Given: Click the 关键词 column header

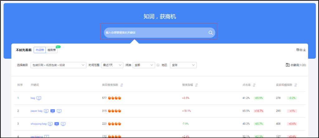Looking at the screenshot, I should click(35, 85).
